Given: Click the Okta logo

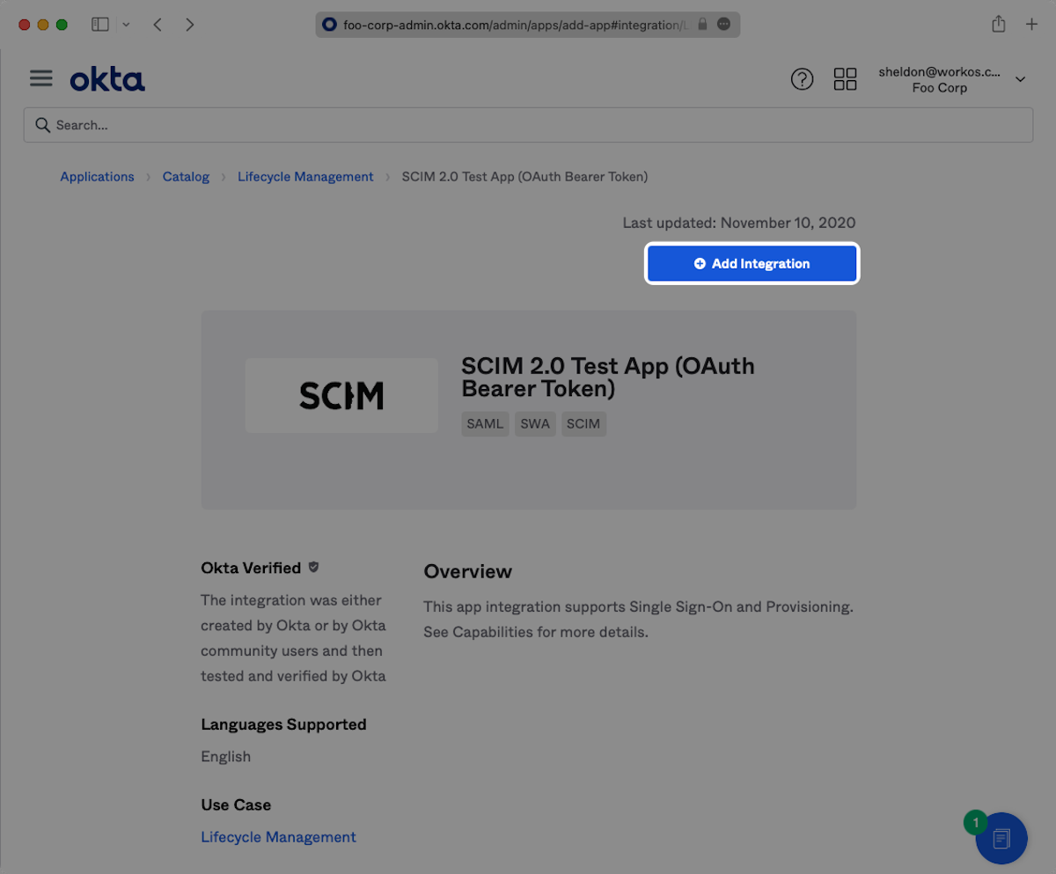Looking at the screenshot, I should pos(107,80).
